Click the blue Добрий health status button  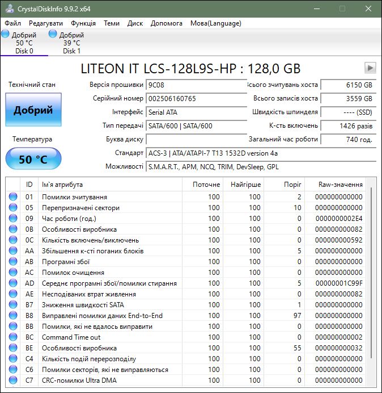[33, 110]
